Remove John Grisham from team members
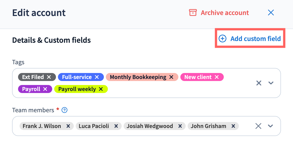The height and width of the screenshot is (141, 293). pyautogui.click(x=233, y=126)
